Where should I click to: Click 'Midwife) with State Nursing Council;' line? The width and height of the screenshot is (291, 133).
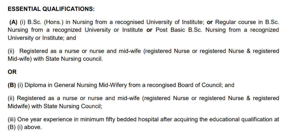[x=55, y=106]
